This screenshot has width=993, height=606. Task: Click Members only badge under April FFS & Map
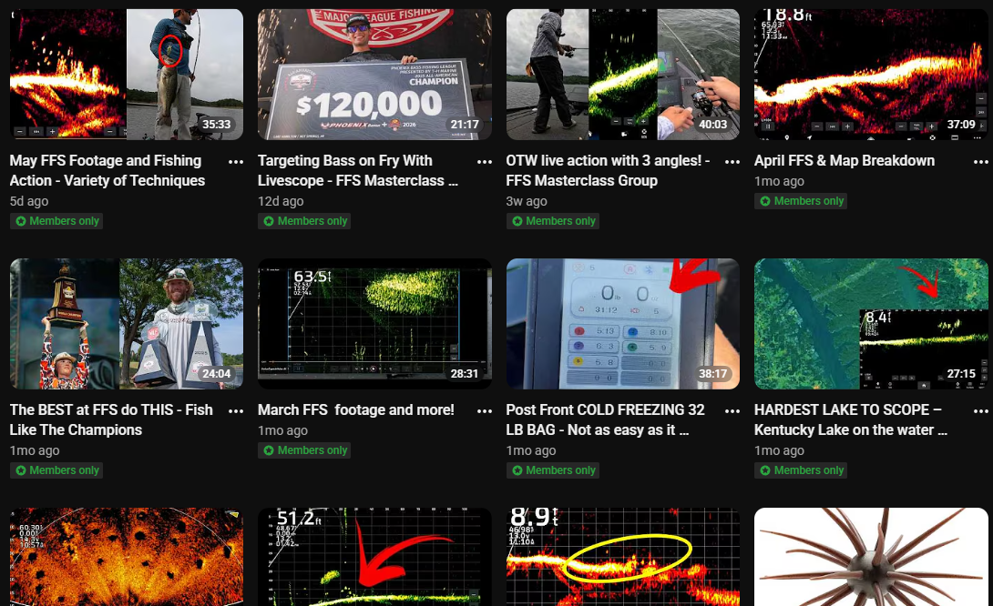(802, 201)
